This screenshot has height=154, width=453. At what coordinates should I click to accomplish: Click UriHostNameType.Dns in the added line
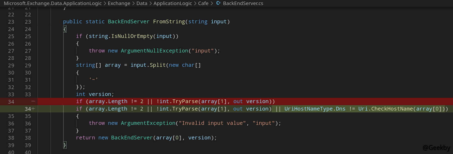click(315, 109)
